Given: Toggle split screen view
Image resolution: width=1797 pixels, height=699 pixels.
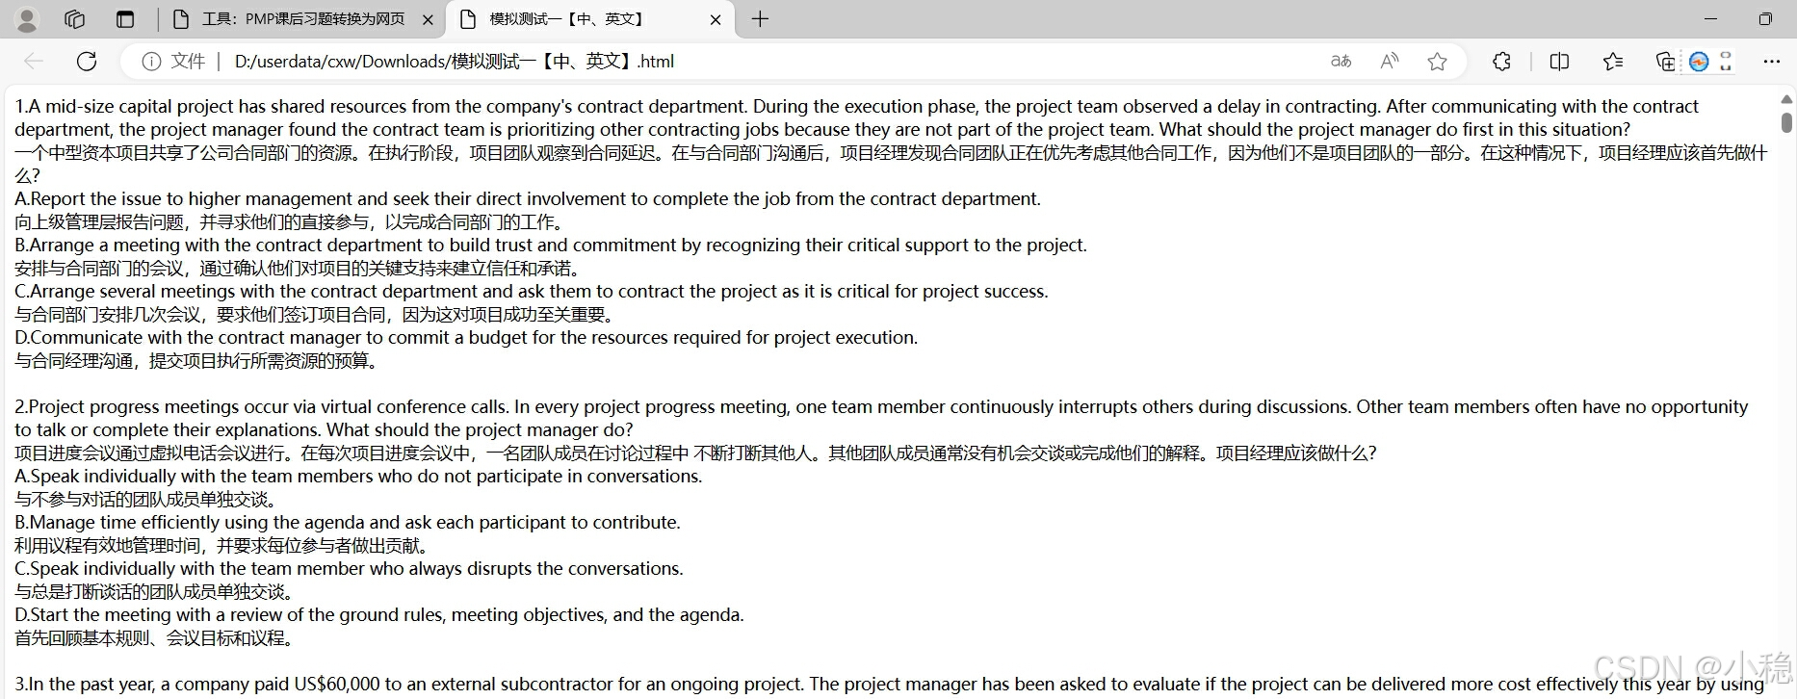Looking at the screenshot, I should [x=1559, y=62].
